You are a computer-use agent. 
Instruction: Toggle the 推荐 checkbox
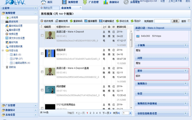coord(189,21)
